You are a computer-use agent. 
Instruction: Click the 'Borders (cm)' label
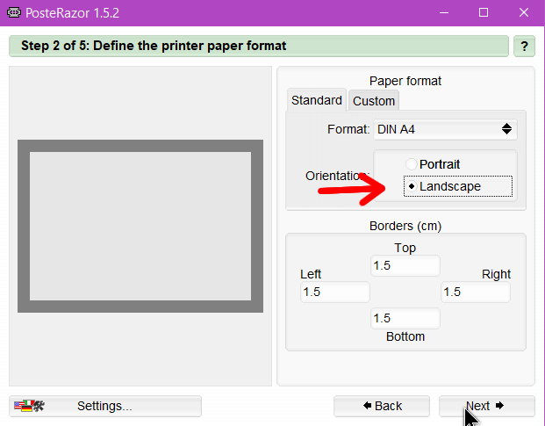[405, 226]
